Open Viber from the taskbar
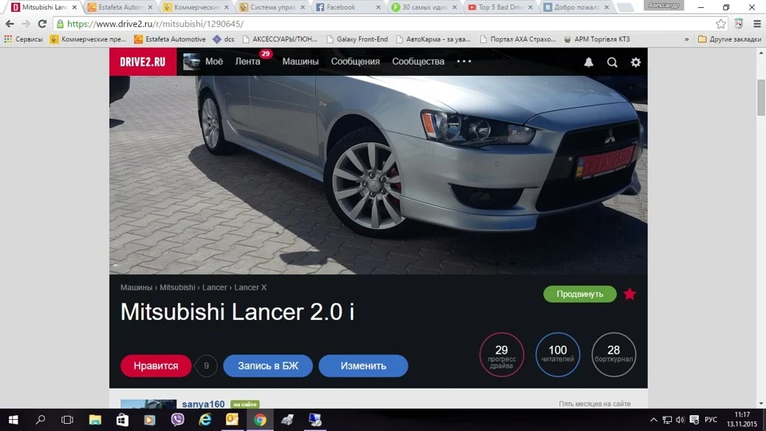Screen dimensions: 766x431 [177, 420]
